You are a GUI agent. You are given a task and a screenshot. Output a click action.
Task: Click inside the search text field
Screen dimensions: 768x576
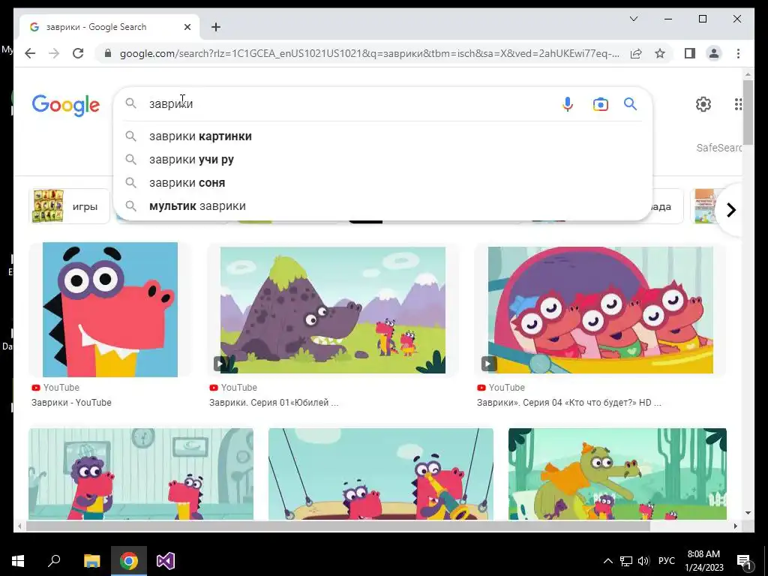[352, 103]
